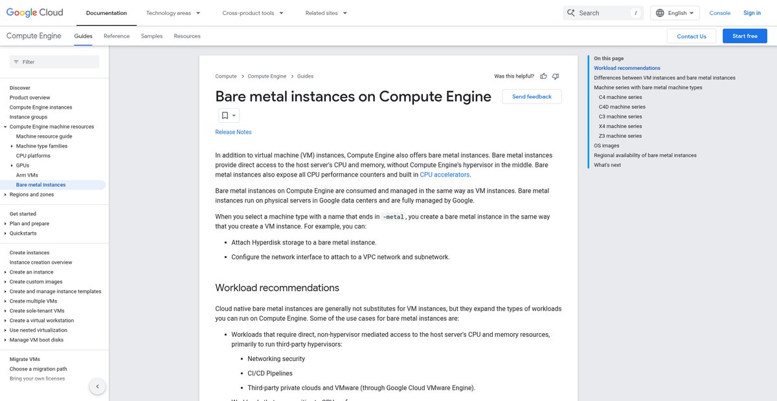777x401 pixels.
Task: Click the search input field
Action: click(603, 13)
